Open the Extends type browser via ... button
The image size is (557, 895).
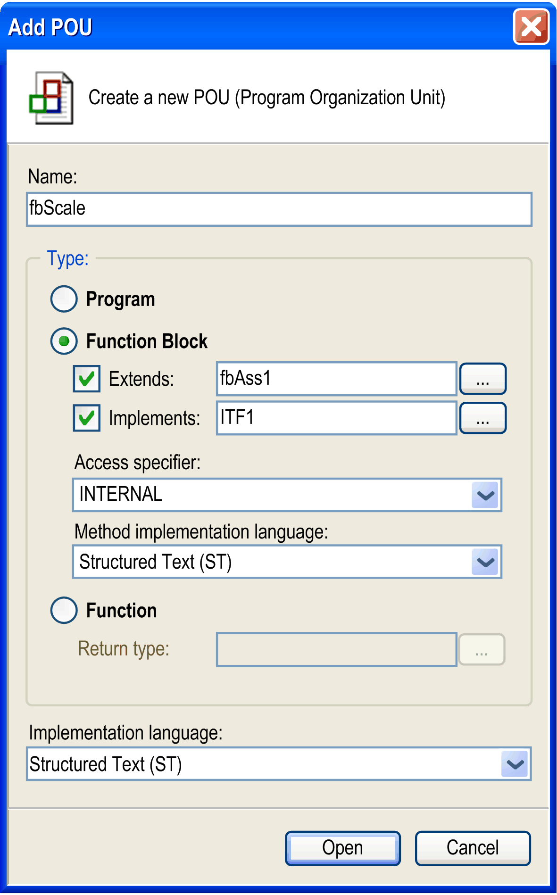pyautogui.click(x=482, y=379)
